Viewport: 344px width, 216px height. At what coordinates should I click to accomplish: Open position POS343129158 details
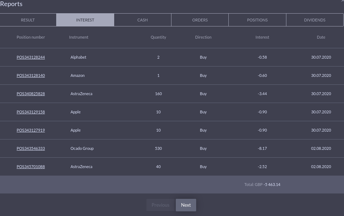point(31,112)
